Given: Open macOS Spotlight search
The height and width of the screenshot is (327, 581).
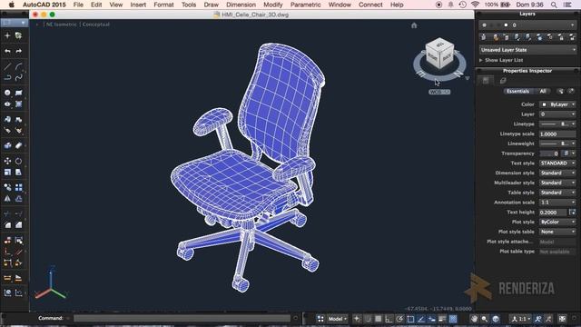Looking at the screenshot, I should pyautogui.click(x=554, y=5).
